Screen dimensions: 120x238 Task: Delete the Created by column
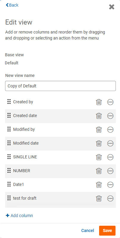99,102
